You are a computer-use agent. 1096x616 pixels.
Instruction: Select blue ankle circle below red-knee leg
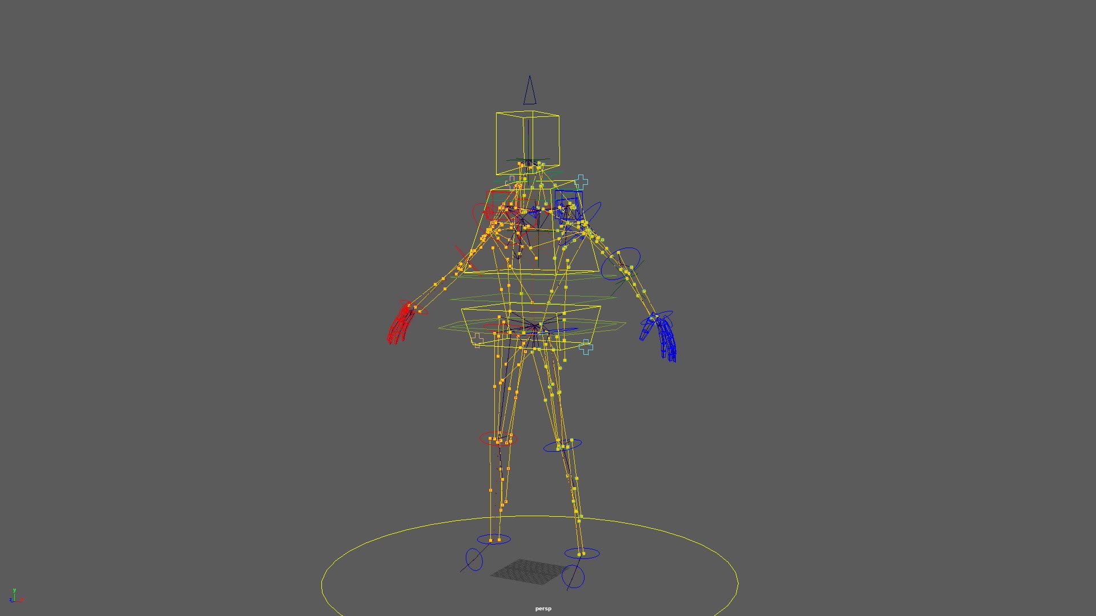[494, 539]
